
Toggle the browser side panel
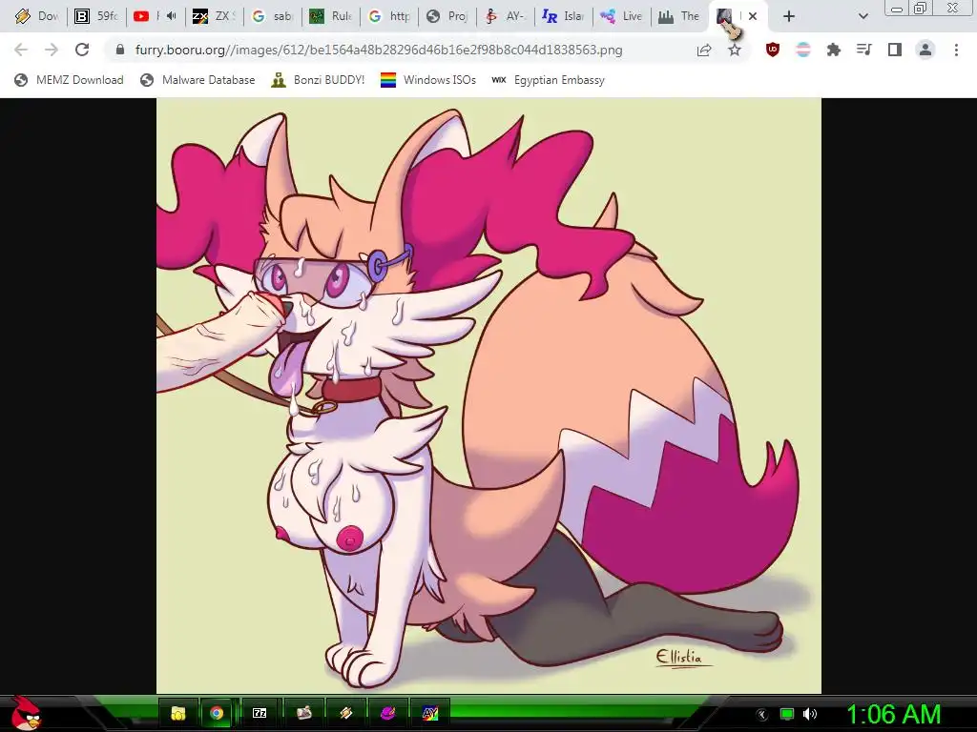pyautogui.click(x=895, y=50)
